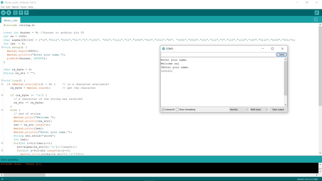
Task: Click horizontal scrollbar left arrow
Action: [x=2, y=175]
